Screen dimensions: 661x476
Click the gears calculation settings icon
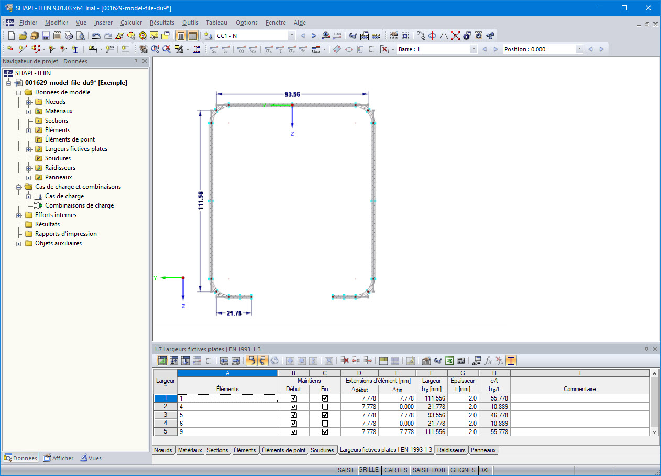coord(490,36)
